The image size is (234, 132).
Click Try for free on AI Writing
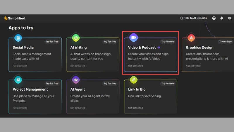110,42
